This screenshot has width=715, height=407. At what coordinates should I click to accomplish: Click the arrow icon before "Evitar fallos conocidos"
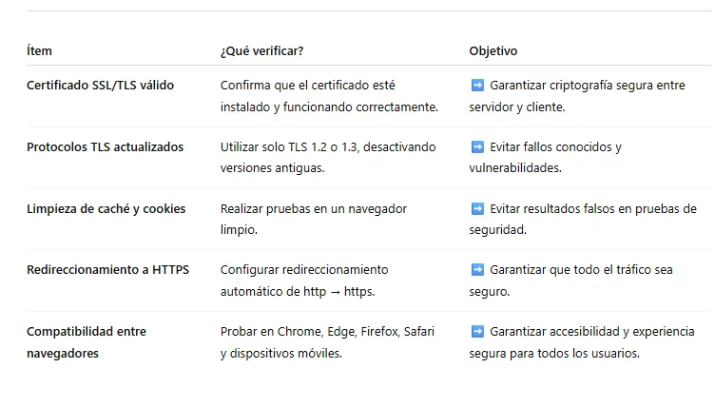click(x=477, y=147)
